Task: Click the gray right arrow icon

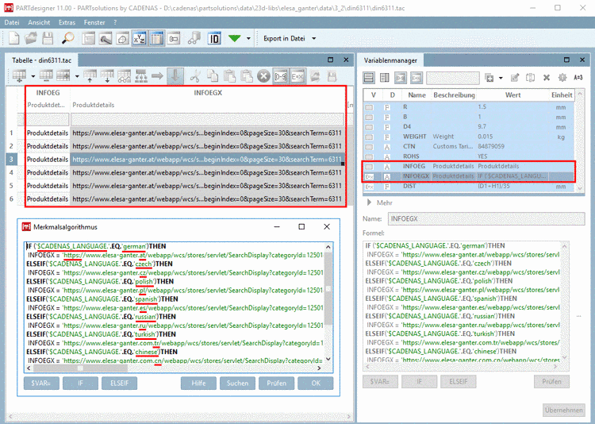Action: point(157,76)
